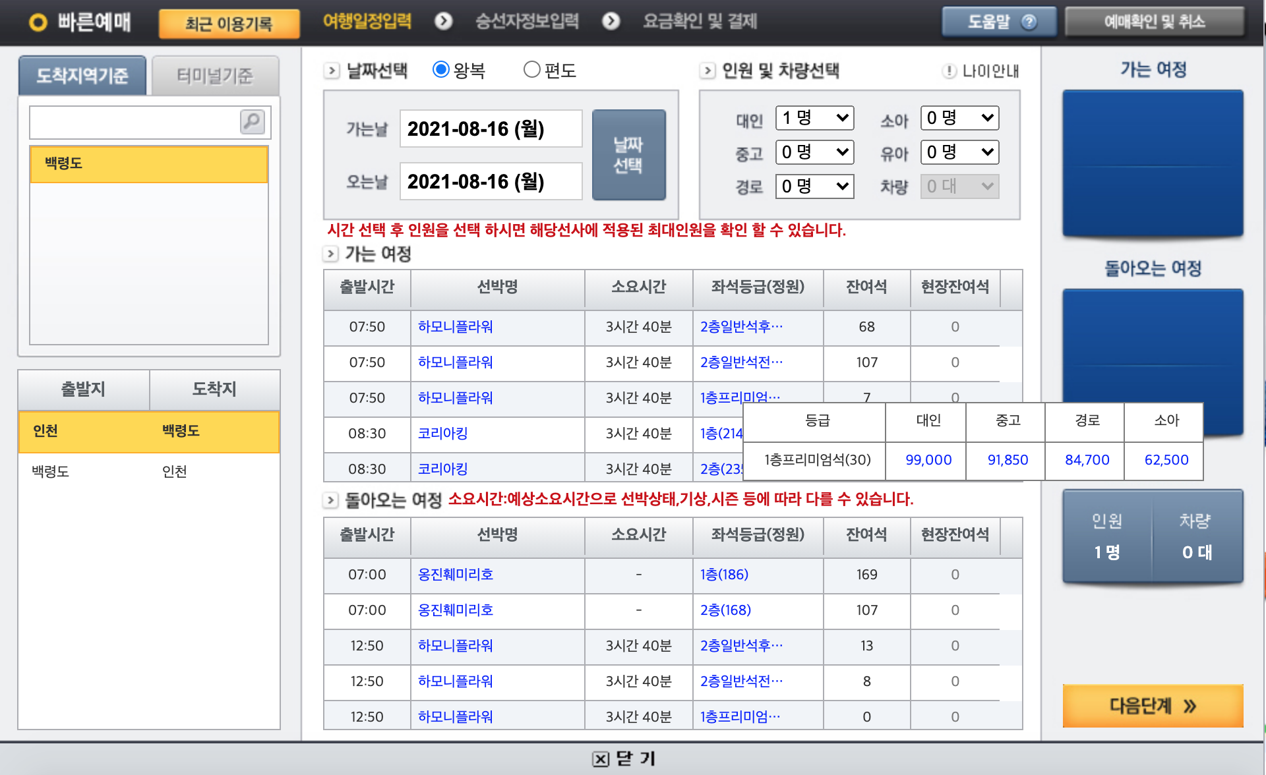Click 하모니플라워 with 68 seats remaining

[456, 327]
